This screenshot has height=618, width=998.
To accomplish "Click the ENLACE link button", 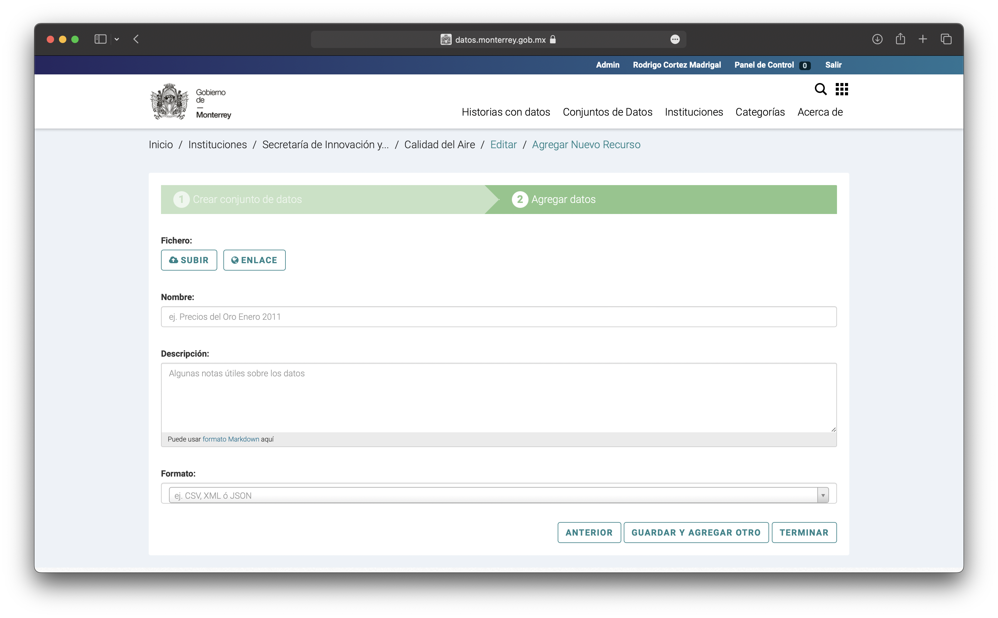I will 254,260.
